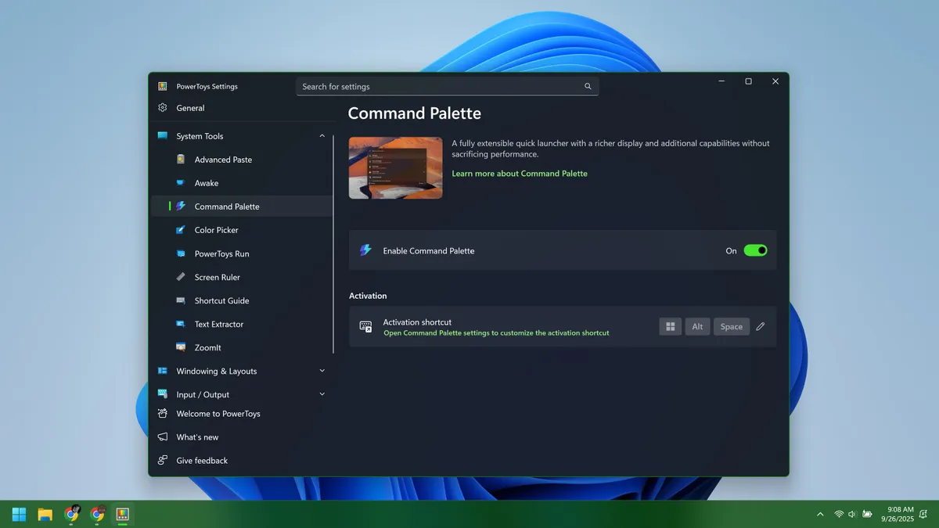Open Color Picker from the sidebar
Screen dimensions: 939x528
(216, 230)
